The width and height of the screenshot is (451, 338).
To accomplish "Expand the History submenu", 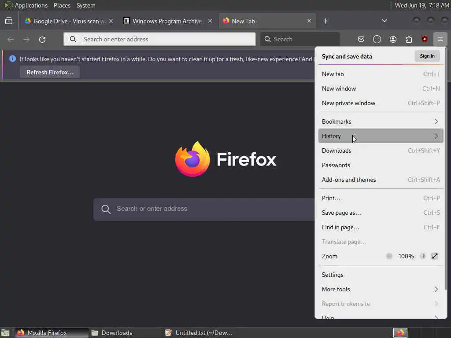I will (381, 136).
